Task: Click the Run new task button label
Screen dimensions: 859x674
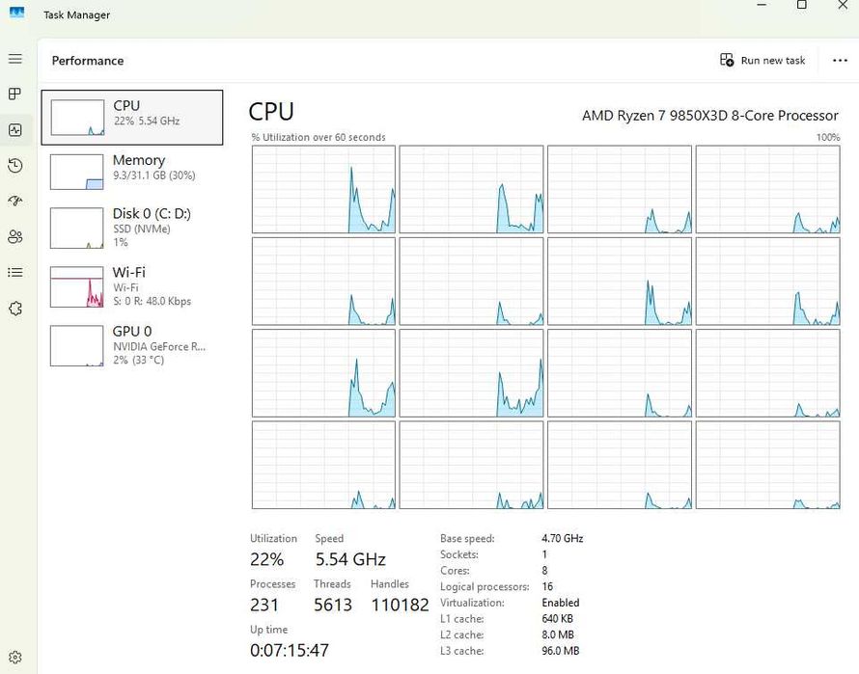Action: point(772,60)
